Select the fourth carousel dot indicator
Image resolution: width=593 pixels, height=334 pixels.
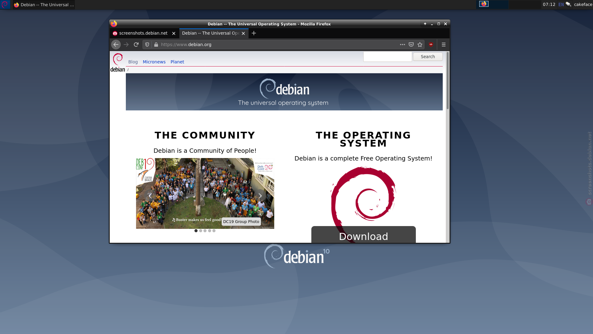[210, 231]
